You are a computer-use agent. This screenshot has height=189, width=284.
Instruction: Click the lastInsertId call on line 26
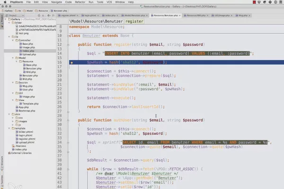pyautogui.click(x=145, y=107)
